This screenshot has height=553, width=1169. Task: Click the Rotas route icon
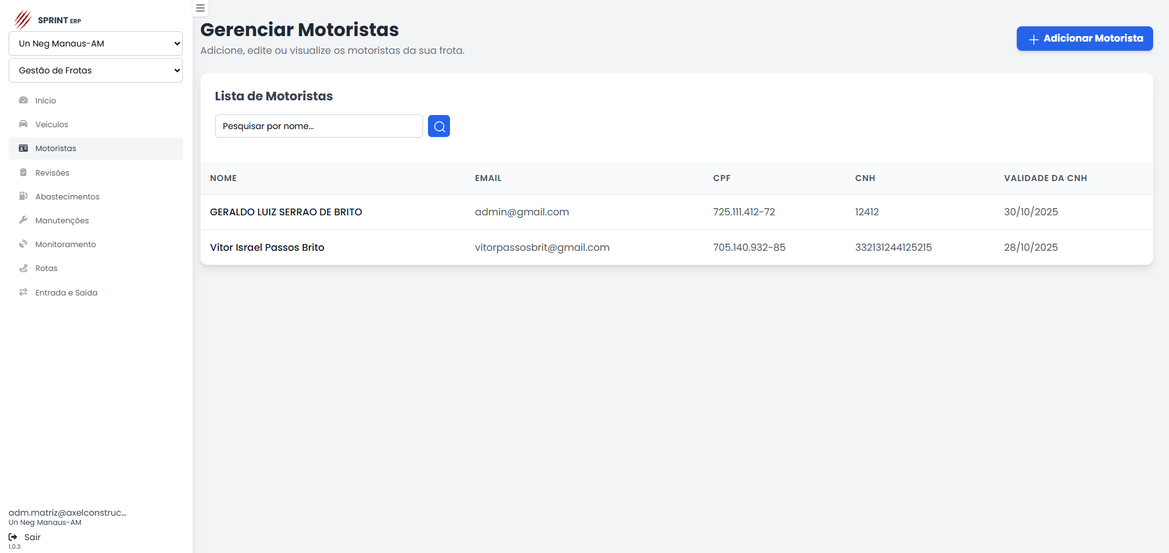pos(23,268)
